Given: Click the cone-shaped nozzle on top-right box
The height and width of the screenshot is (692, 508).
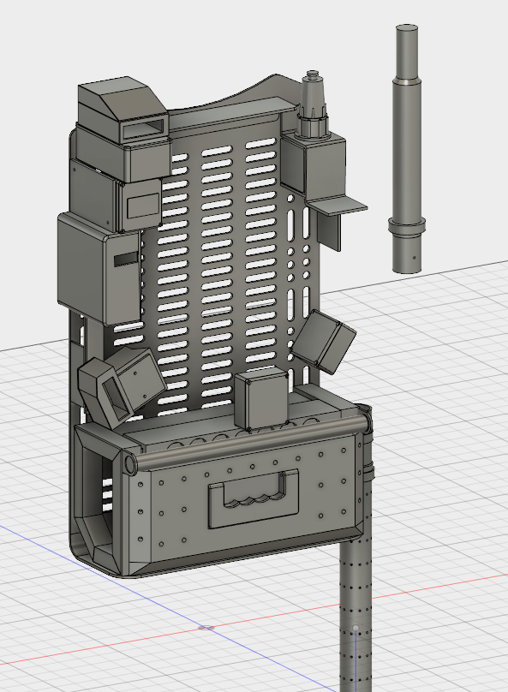Looking at the screenshot, I should 314,104.
